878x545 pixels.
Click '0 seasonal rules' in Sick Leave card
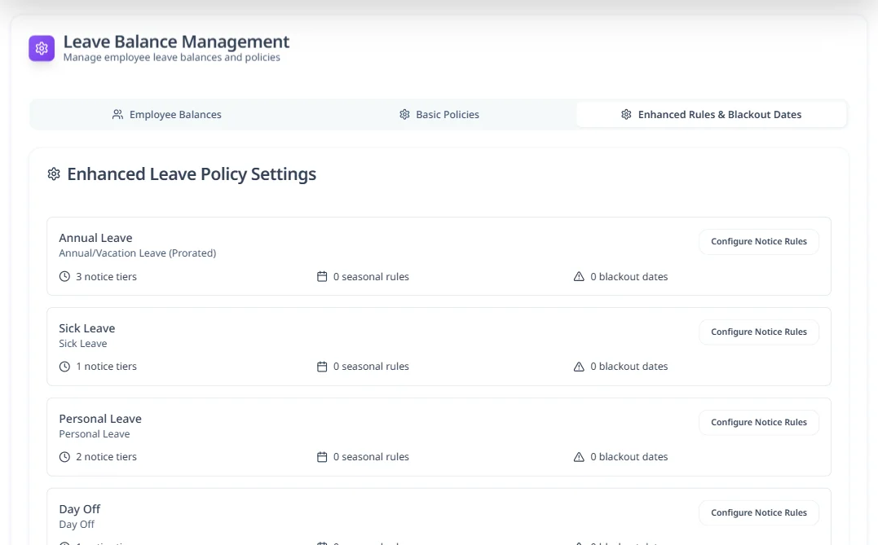pos(371,367)
